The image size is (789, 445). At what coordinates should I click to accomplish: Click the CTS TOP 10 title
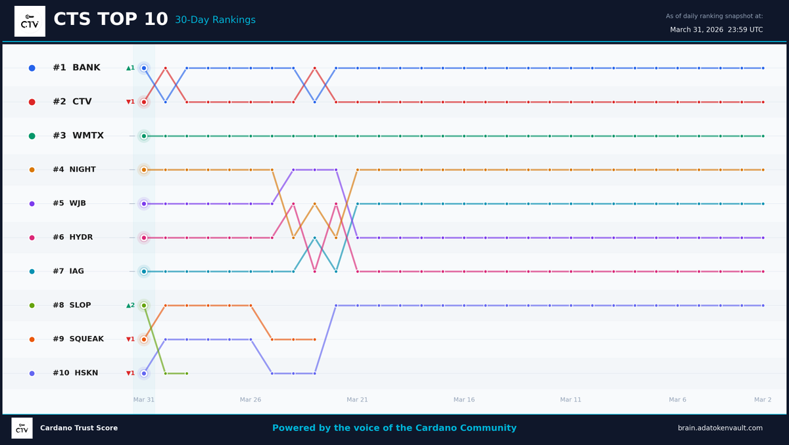click(110, 20)
